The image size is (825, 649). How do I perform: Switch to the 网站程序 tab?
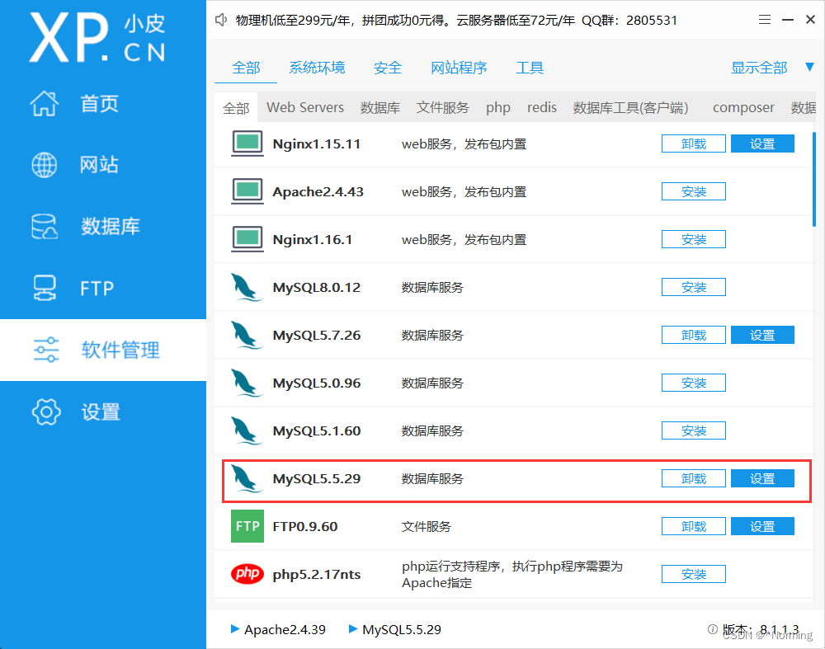(x=459, y=68)
